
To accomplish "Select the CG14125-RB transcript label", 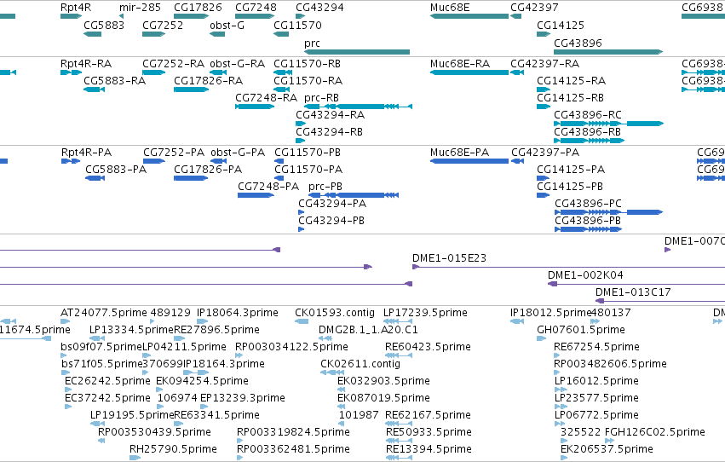I will pos(571,97).
